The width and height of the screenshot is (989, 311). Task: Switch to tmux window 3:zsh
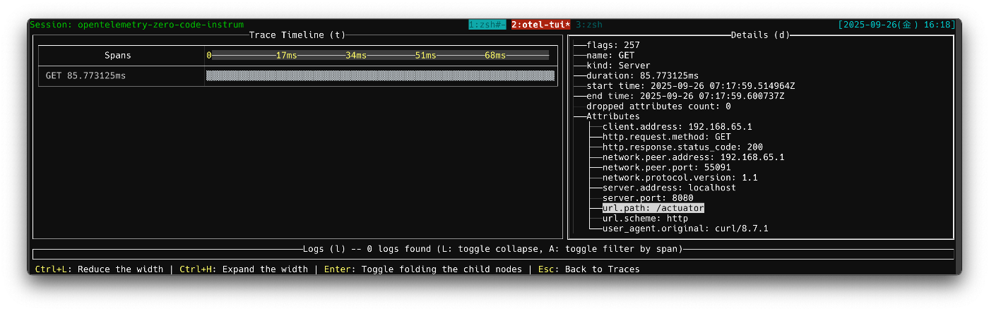589,25
